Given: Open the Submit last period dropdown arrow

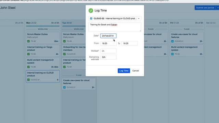Looking at the screenshot, I should (218, 8).
